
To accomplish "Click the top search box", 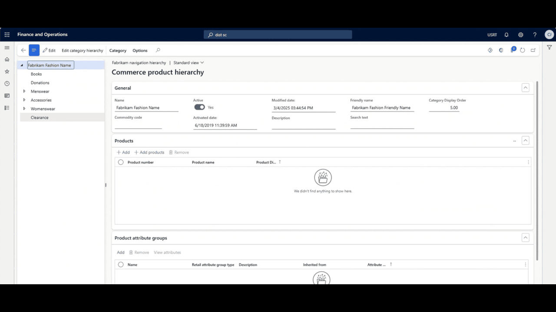I will tap(278, 35).
